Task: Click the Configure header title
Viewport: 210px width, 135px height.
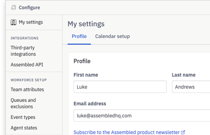Action: point(29,8)
